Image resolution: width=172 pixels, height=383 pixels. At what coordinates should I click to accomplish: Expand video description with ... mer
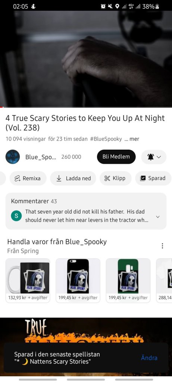point(132,139)
